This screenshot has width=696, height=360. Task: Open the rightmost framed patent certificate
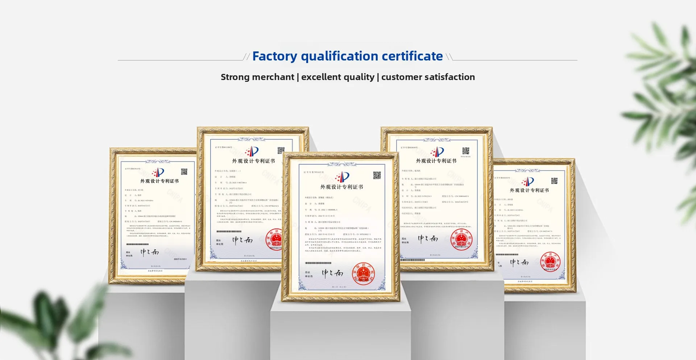(534, 226)
